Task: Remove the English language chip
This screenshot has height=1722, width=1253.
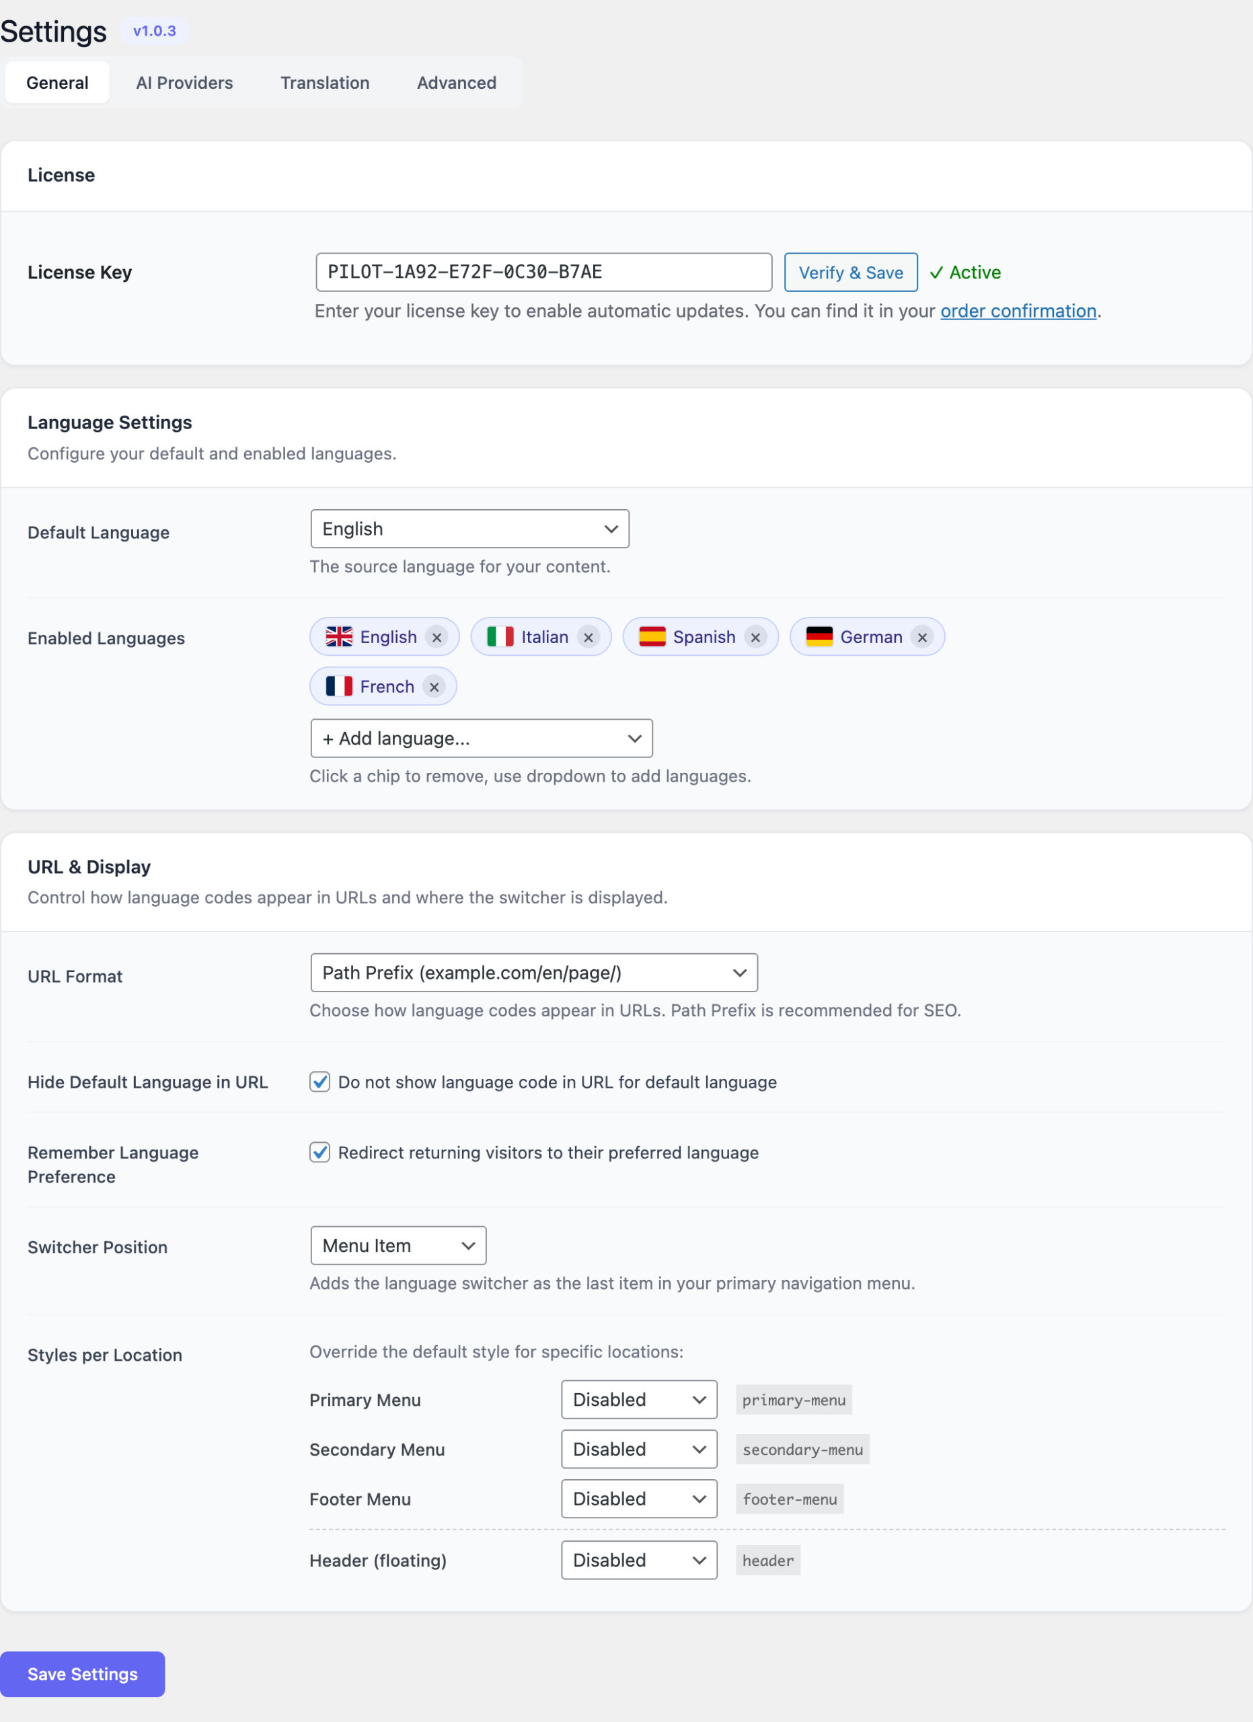Action: click(x=436, y=637)
